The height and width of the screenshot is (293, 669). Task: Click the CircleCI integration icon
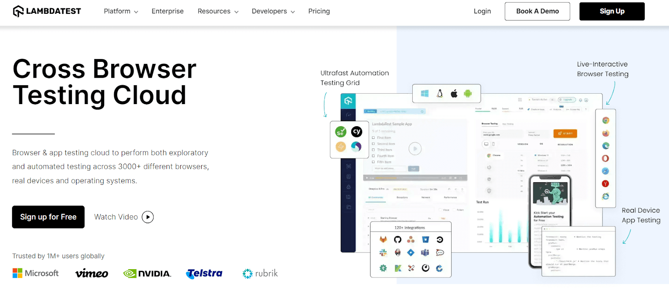click(440, 239)
